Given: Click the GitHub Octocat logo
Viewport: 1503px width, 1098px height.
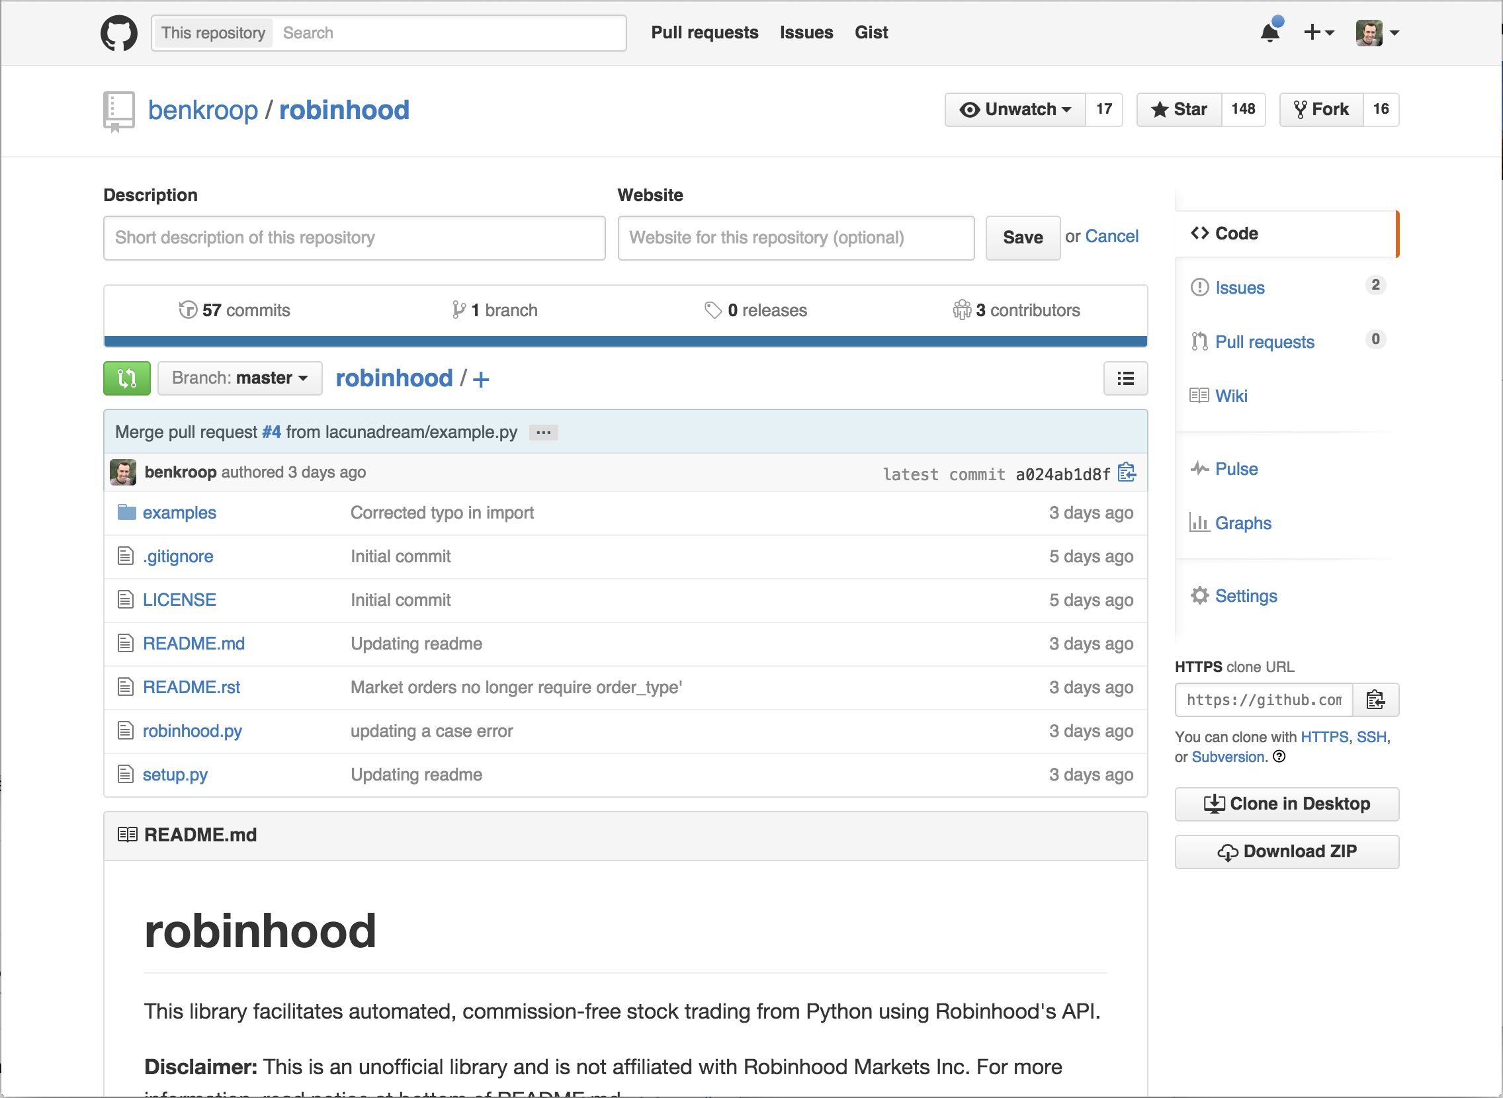Looking at the screenshot, I should coord(119,32).
